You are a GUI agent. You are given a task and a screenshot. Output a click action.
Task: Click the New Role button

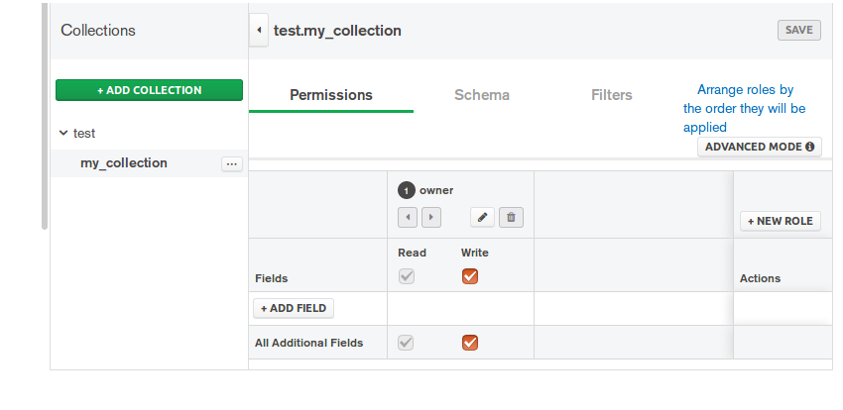pos(781,221)
